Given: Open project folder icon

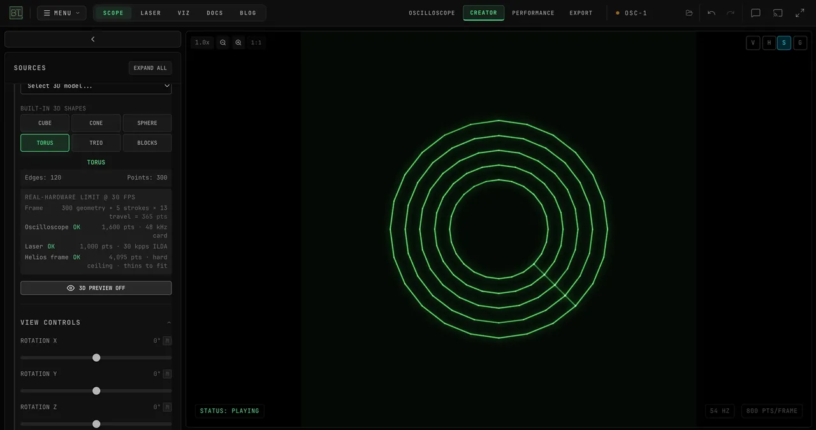Looking at the screenshot, I should (x=689, y=13).
